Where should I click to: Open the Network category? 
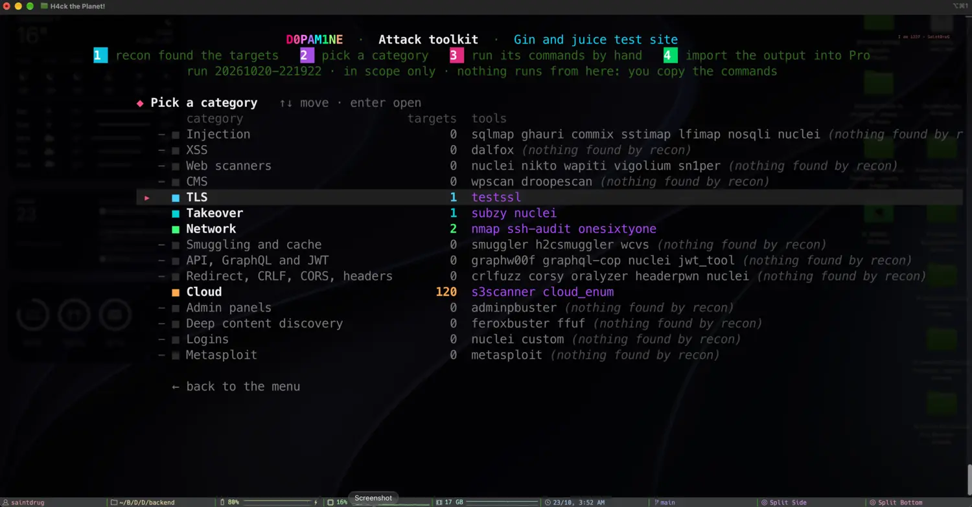pos(211,229)
